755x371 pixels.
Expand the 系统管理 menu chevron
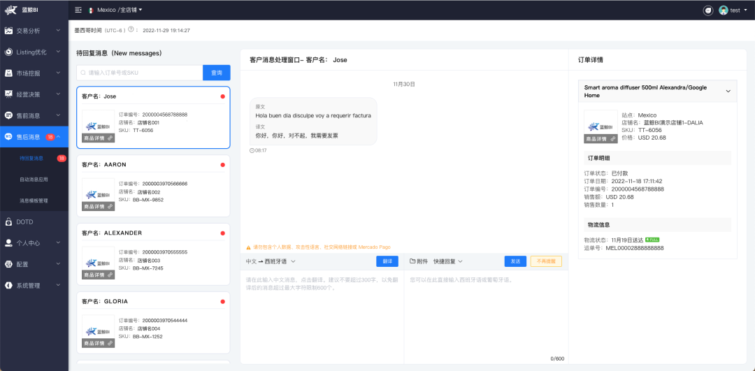[x=58, y=285]
